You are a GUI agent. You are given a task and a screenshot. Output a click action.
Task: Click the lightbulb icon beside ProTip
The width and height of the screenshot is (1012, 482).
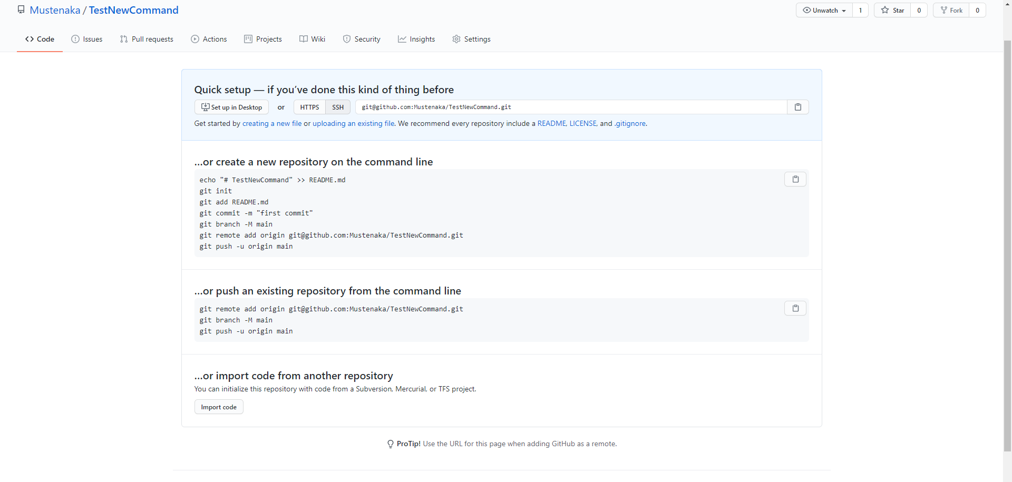(391, 444)
